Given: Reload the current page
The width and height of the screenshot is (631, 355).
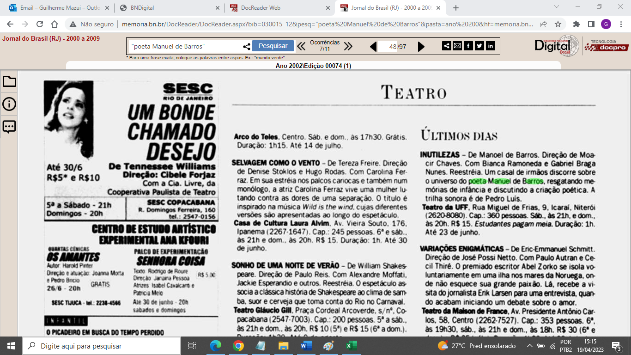Looking at the screenshot, I should pos(40,24).
